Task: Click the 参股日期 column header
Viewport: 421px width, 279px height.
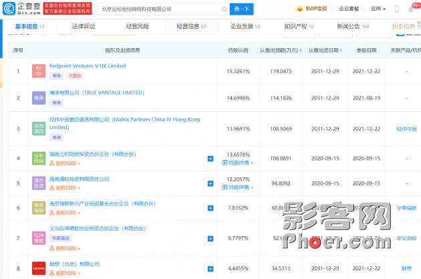Action: click(366, 50)
